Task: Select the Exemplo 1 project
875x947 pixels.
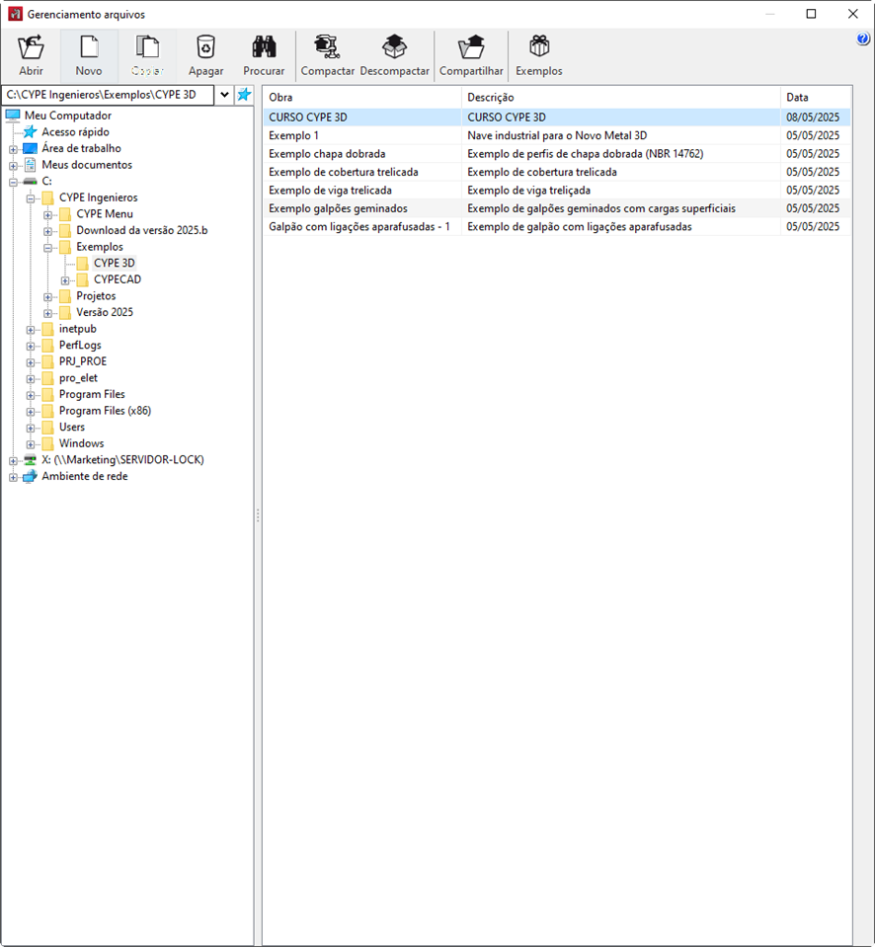Action: pos(293,135)
